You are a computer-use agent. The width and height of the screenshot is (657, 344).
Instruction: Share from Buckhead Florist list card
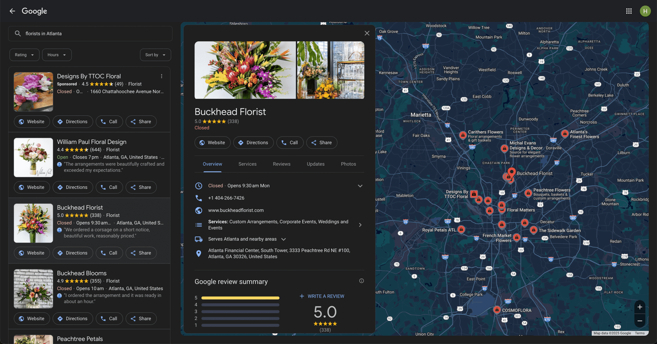pyautogui.click(x=141, y=253)
